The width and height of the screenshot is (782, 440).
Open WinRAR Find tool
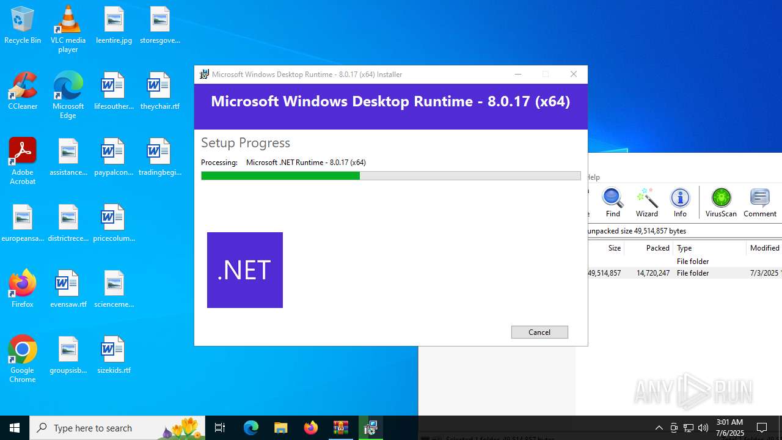[613, 203]
